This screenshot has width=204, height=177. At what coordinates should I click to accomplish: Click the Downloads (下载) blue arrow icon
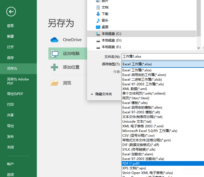click(98, 14)
